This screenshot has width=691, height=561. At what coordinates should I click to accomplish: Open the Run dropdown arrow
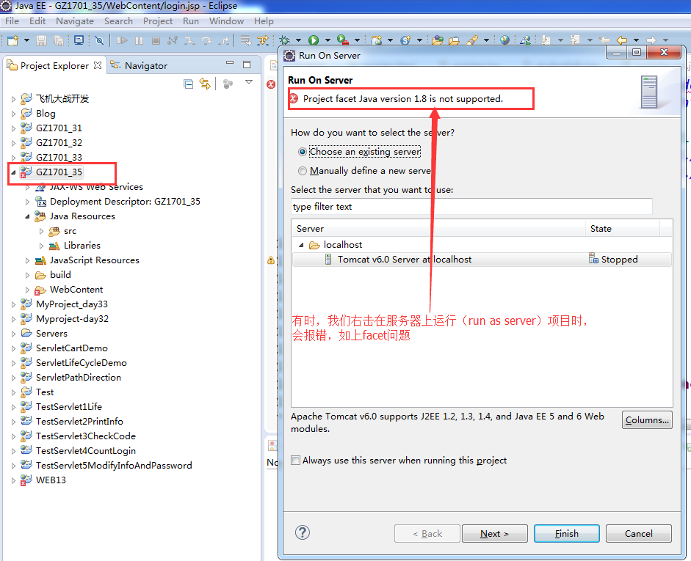(328, 40)
